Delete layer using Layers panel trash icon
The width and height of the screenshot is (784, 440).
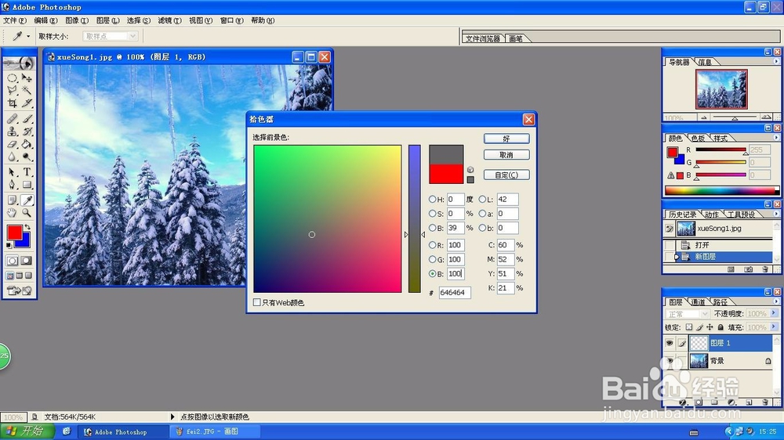765,402
